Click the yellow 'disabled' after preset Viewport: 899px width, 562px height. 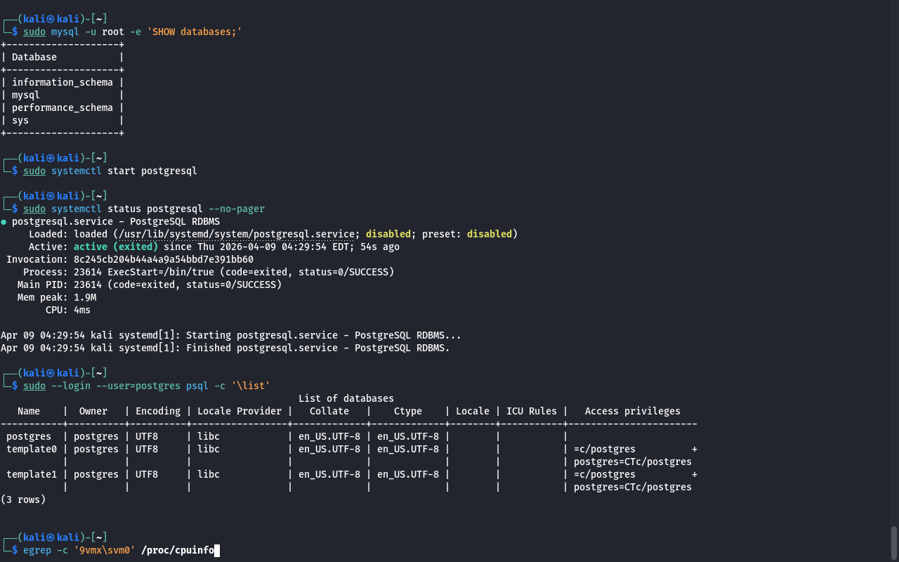coord(489,234)
